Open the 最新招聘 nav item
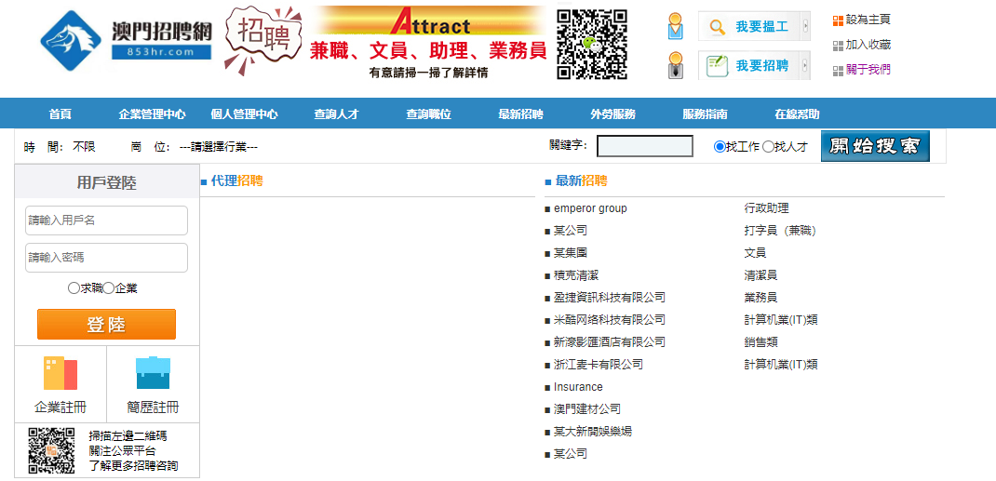Image resolution: width=996 pixels, height=481 pixels. click(521, 114)
